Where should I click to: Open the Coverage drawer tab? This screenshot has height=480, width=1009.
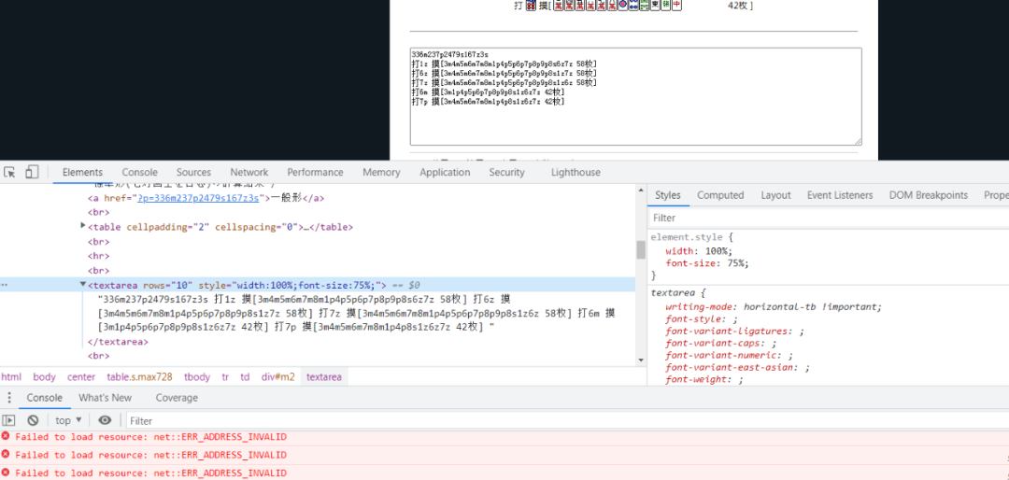tap(177, 398)
